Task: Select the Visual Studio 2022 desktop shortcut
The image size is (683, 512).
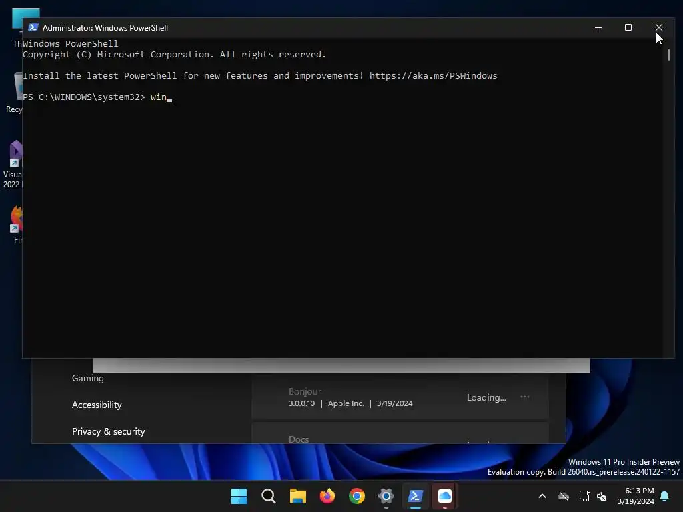Action: 12,165
